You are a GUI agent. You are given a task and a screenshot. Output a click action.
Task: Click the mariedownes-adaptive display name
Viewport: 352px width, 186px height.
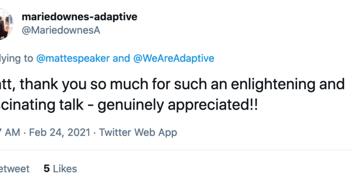point(79,17)
